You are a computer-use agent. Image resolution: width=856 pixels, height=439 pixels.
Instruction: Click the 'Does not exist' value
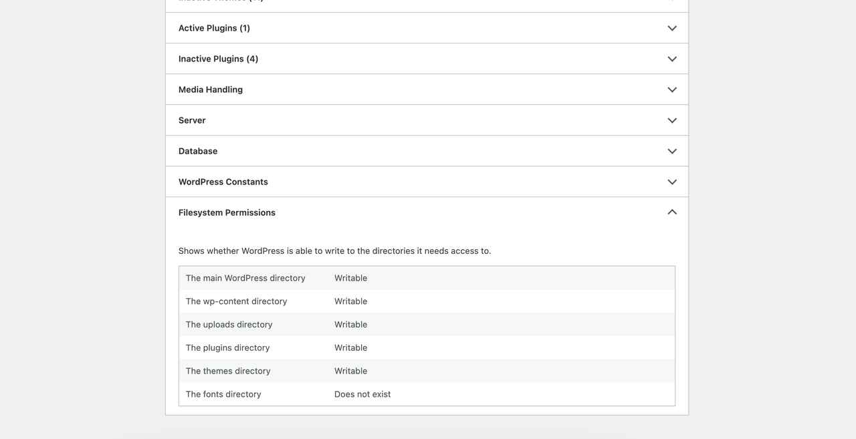click(362, 394)
